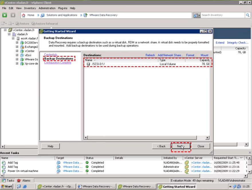Click the Format link
Image resolution: width=252 pixels, height=190 pixels.
191,55
